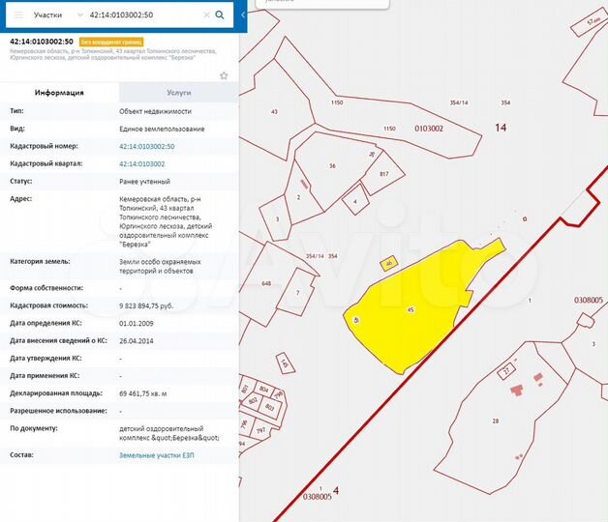Add parcel to favorites with star icon
The image size is (608, 522).
[x=224, y=75]
